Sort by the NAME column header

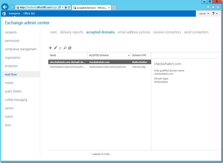(x=68, y=55)
